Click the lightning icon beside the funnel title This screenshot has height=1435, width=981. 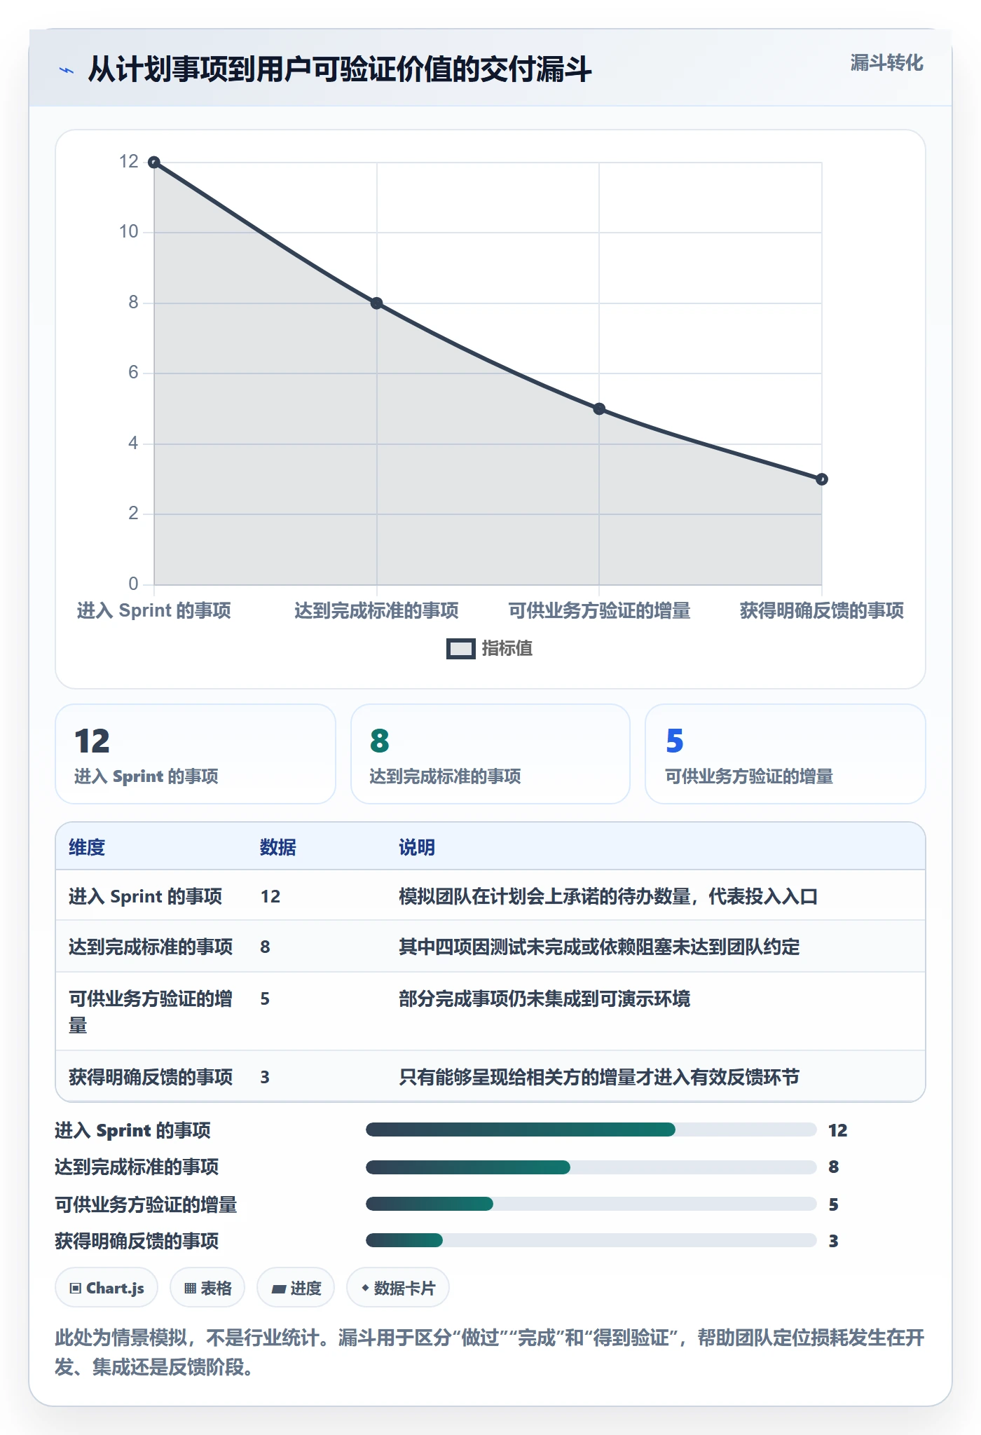click(x=67, y=70)
